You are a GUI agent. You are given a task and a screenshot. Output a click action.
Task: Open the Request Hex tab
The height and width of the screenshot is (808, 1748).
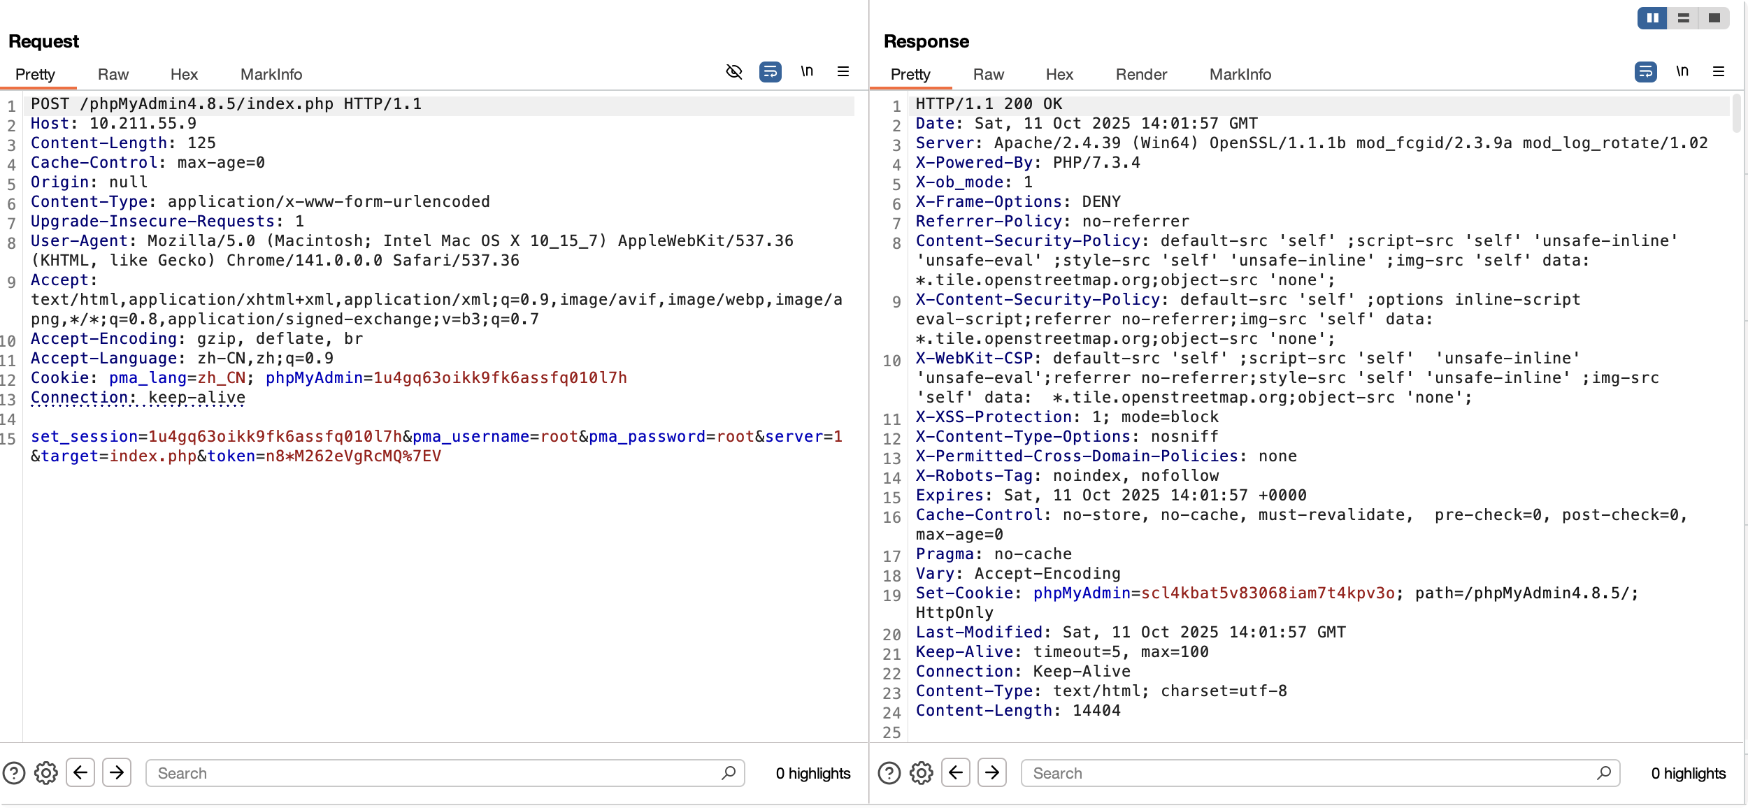pos(184,75)
